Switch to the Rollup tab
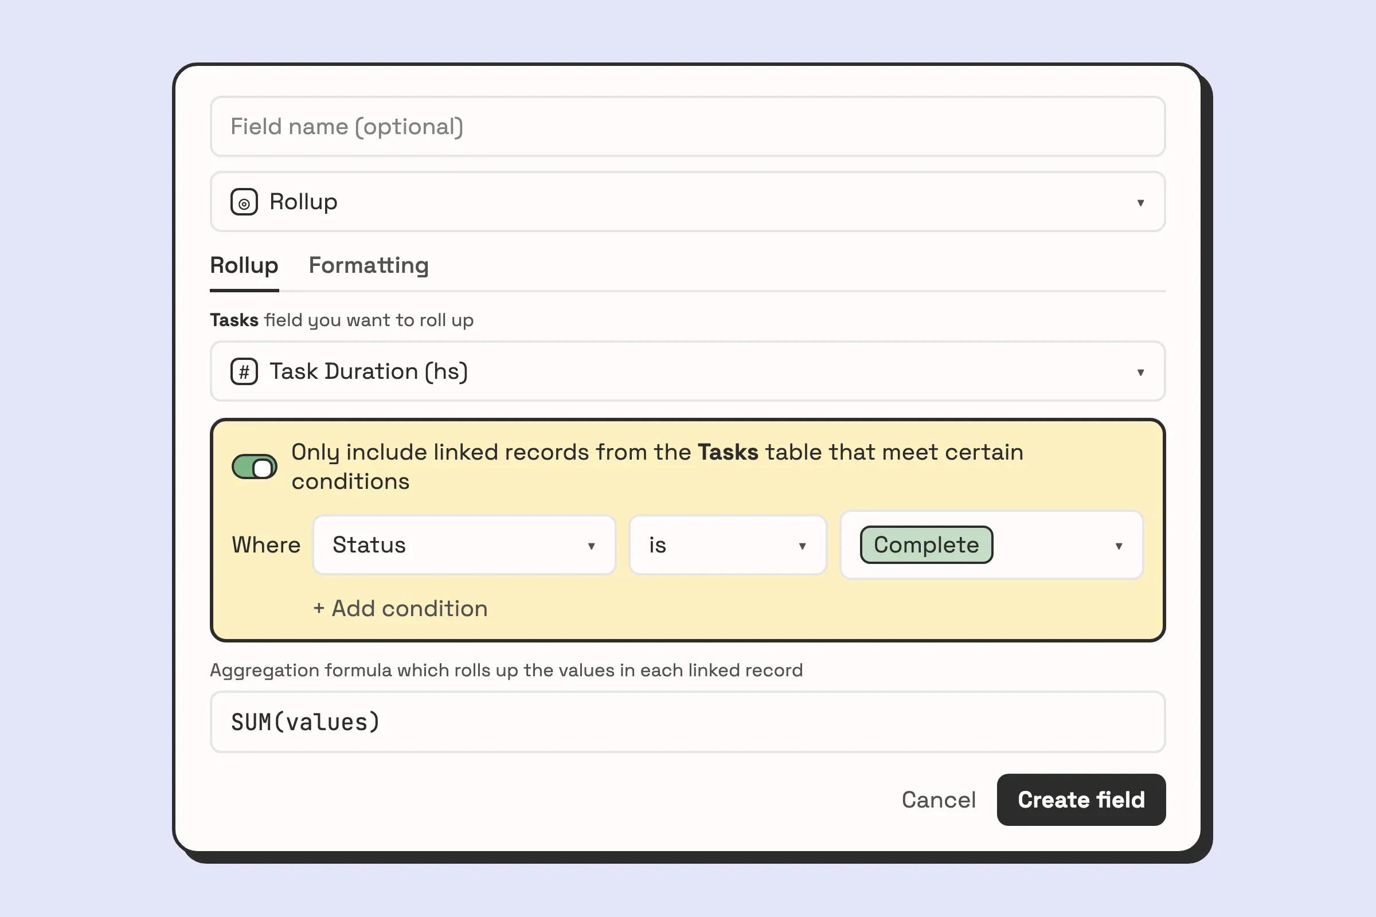The width and height of the screenshot is (1376, 917). pyautogui.click(x=244, y=265)
